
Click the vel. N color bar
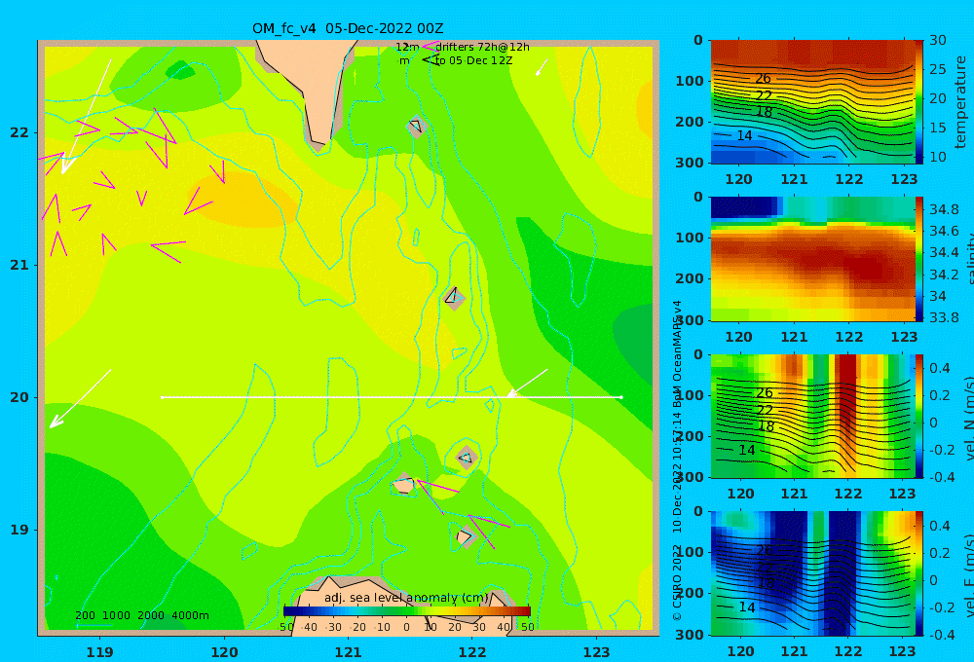919,416
